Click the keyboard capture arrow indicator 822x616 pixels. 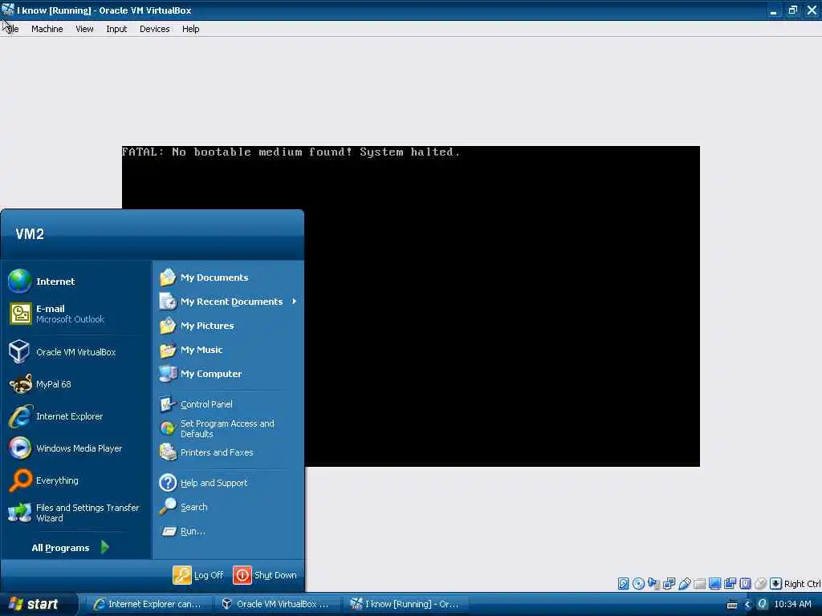pos(775,584)
